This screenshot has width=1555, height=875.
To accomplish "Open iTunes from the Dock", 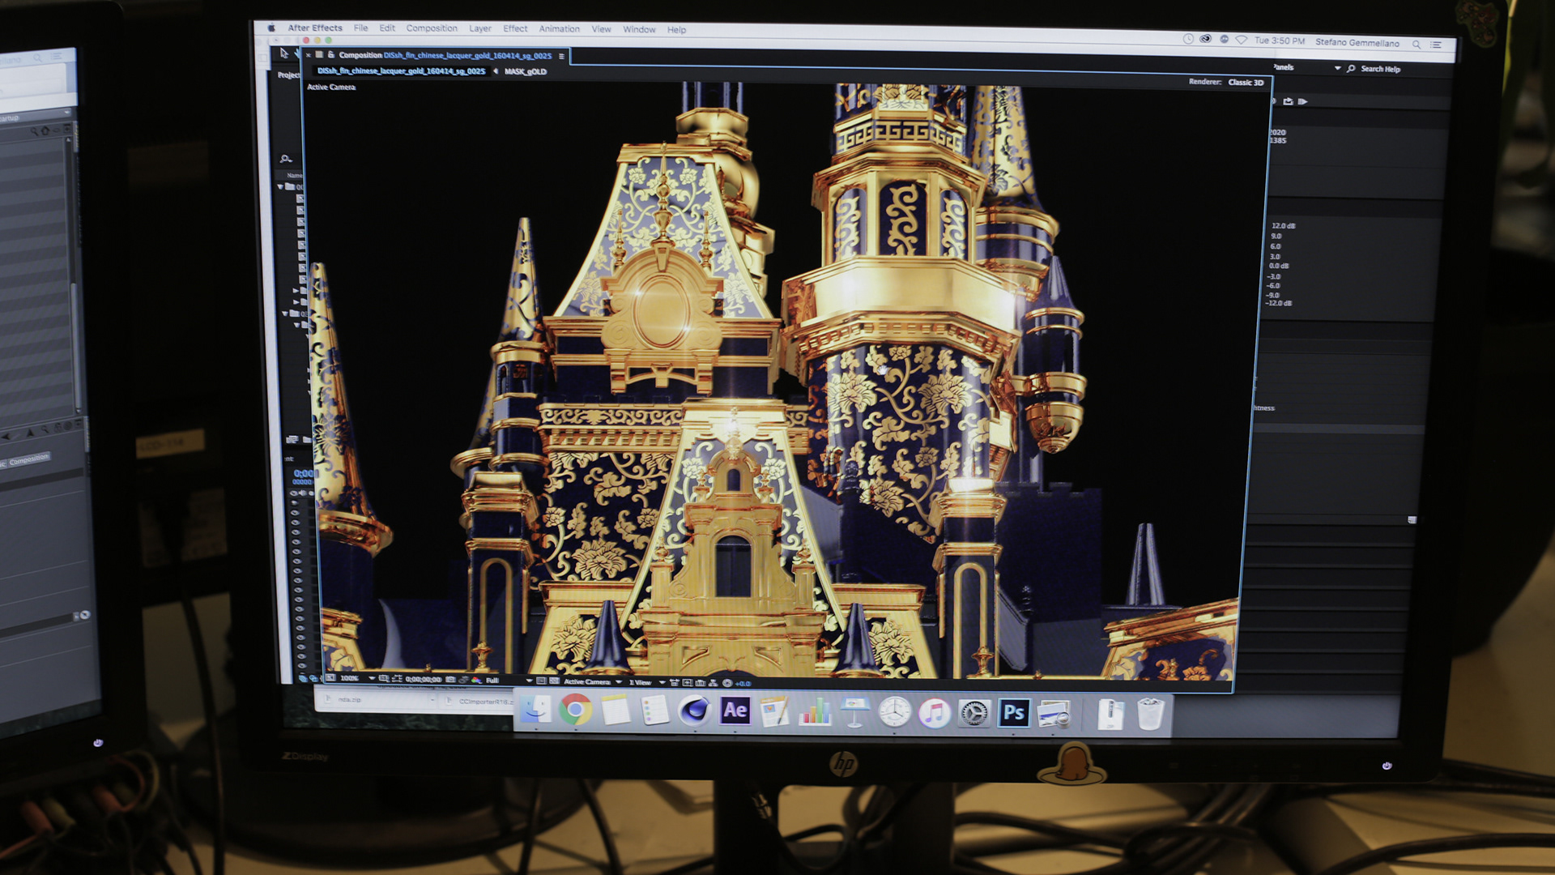I will (935, 714).
